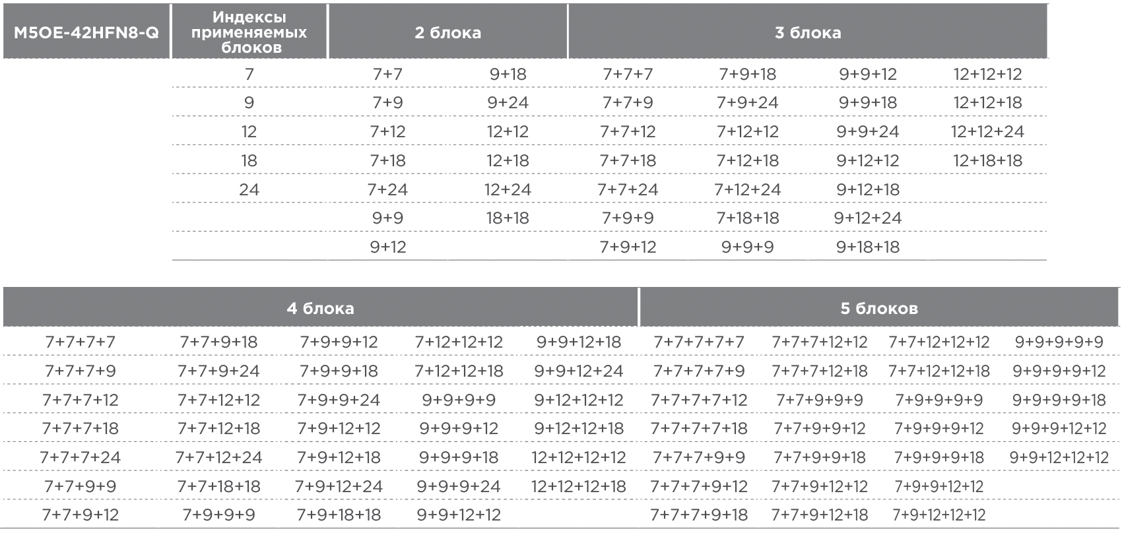
Task: Select the 12+12+24 three-block combination
Action: tap(987, 132)
